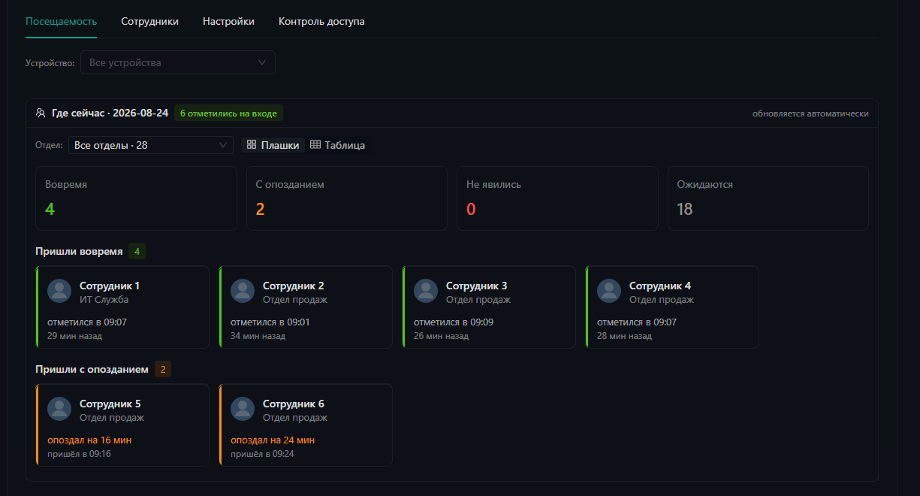Select the Вовремя summary card
This screenshot has height=496, width=920.
(137, 198)
